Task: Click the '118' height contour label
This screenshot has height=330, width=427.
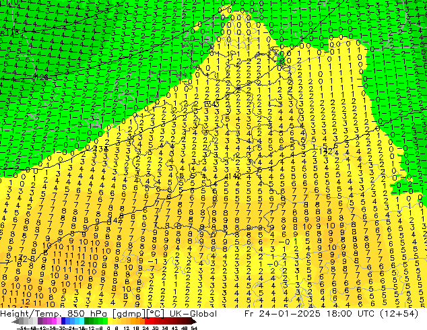Action: (x=12, y=33)
